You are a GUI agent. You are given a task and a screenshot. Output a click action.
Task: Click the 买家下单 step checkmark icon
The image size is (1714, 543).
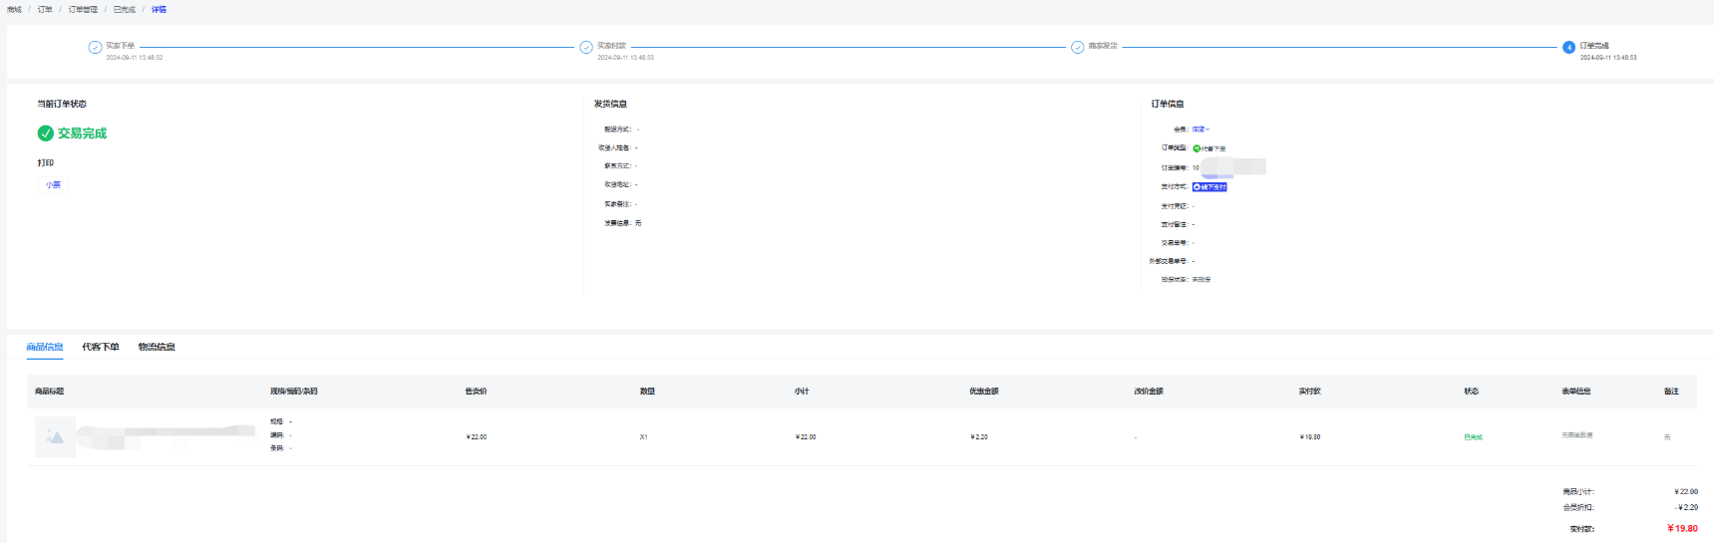95,47
